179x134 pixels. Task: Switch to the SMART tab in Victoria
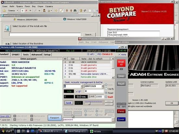pyautogui.click(x=16, y=55)
